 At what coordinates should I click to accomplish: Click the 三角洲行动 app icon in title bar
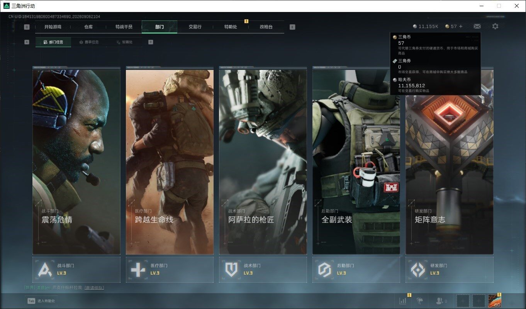point(6,6)
